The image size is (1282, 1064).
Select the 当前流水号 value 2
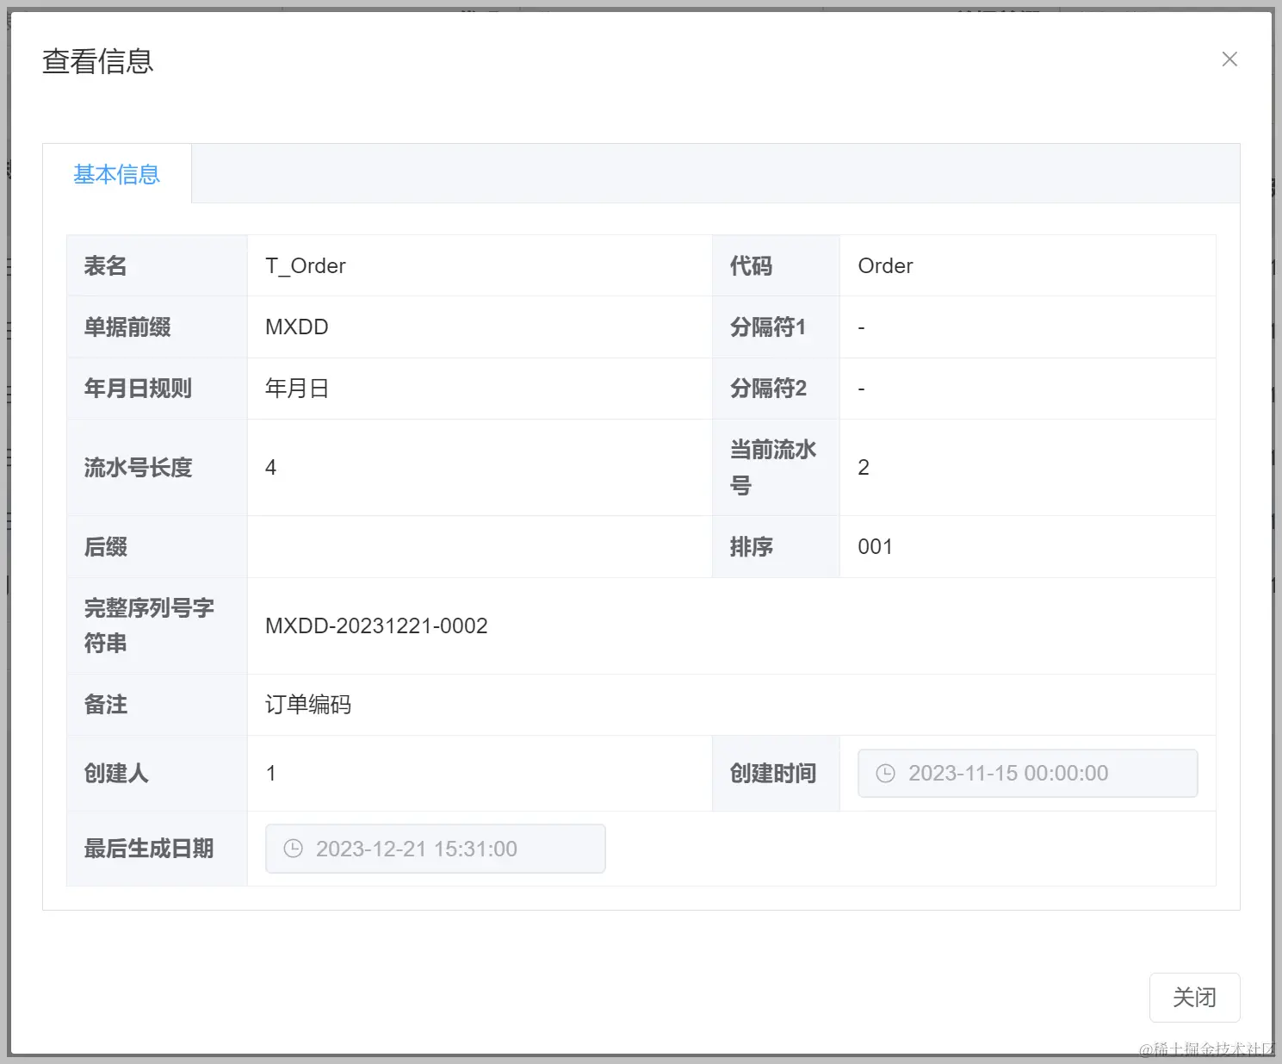[864, 468]
